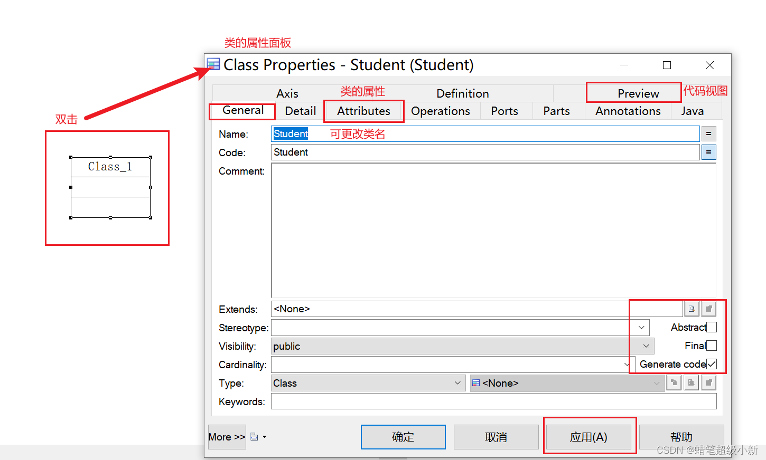
Task: Enable the Abstract checkbox
Action: tap(712, 327)
